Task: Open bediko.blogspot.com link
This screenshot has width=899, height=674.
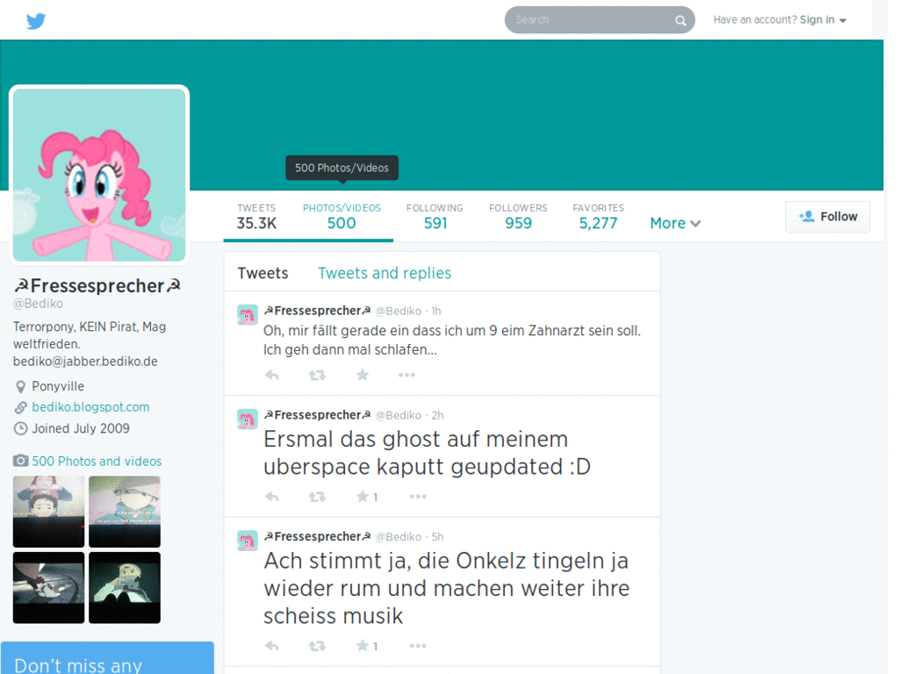Action: coord(90,407)
